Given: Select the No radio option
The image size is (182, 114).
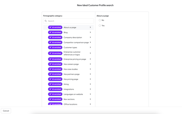Looking at the screenshot, I should tap(100, 20).
